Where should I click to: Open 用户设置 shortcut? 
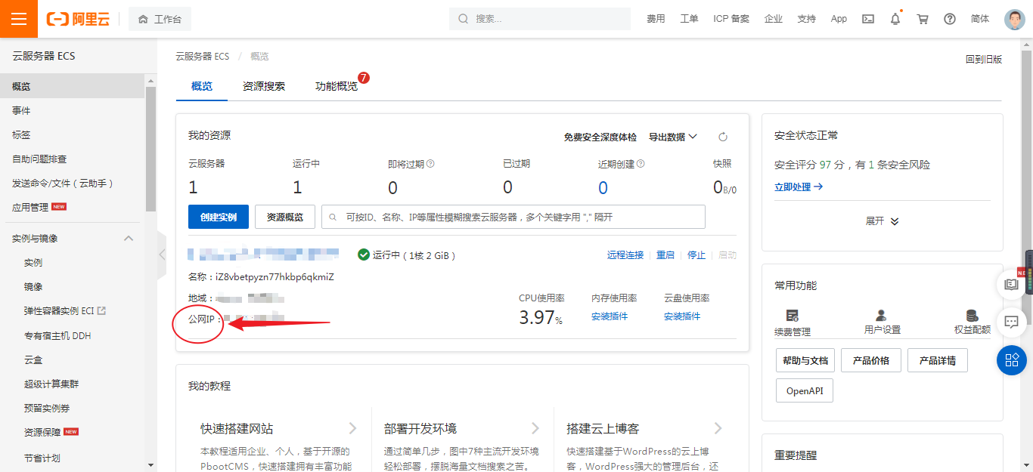(x=882, y=322)
